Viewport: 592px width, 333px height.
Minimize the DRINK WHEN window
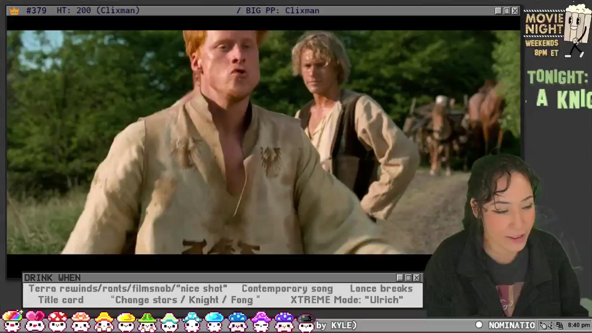[x=400, y=278]
